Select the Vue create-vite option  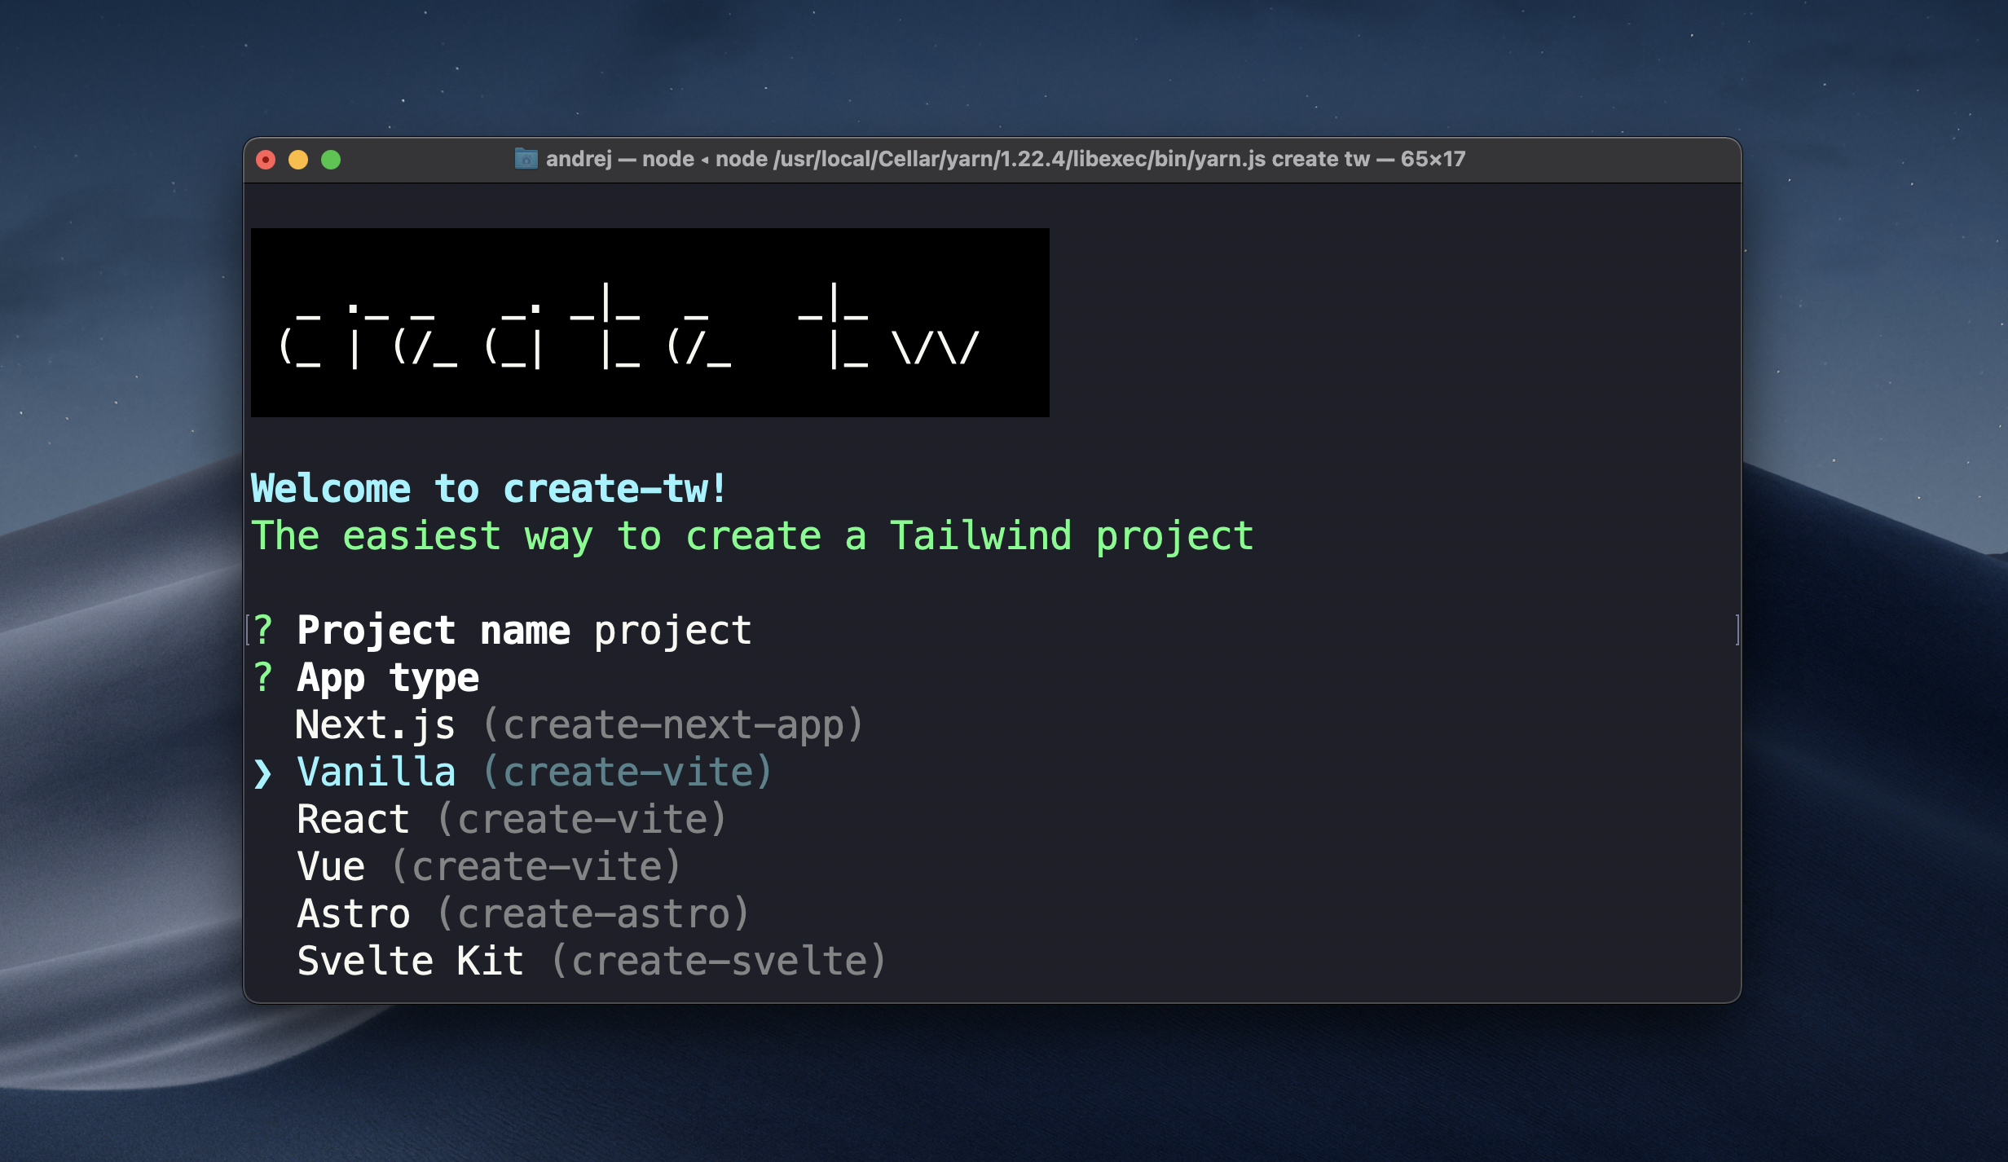[487, 866]
